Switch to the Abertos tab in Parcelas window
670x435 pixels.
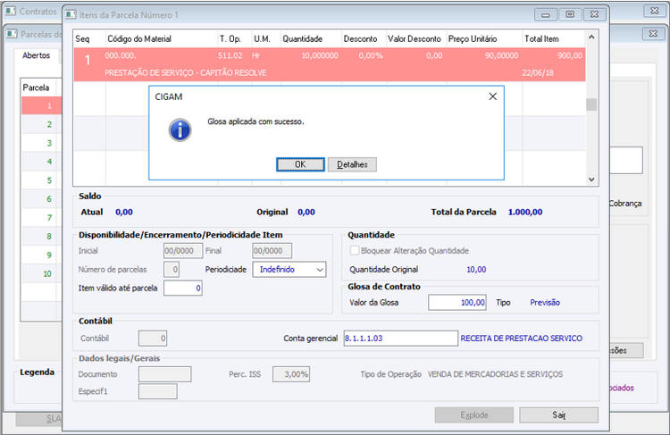tap(37, 55)
